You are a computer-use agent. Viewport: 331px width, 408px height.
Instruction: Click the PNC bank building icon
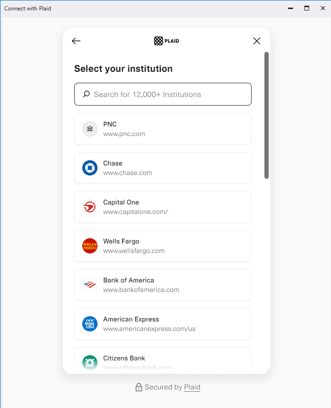[x=90, y=129]
